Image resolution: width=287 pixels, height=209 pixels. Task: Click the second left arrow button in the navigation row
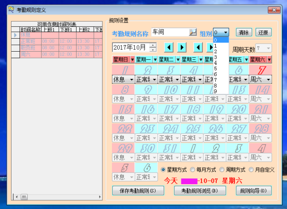tap(198, 47)
